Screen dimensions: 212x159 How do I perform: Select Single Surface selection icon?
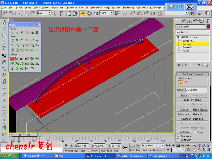click(x=180, y=83)
